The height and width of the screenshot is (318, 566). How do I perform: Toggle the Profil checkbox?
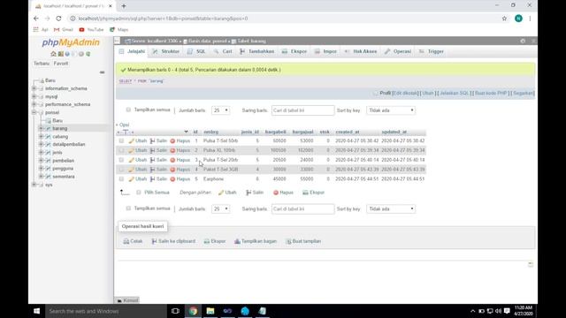coord(375,93)
